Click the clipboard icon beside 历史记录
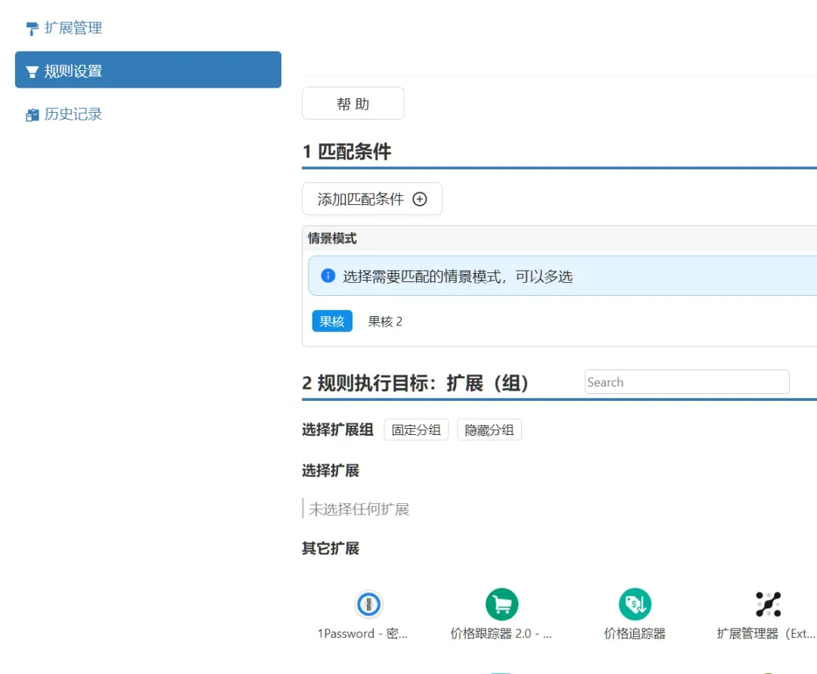The width and height of the screenshot is (817, 674). point(32,115)
